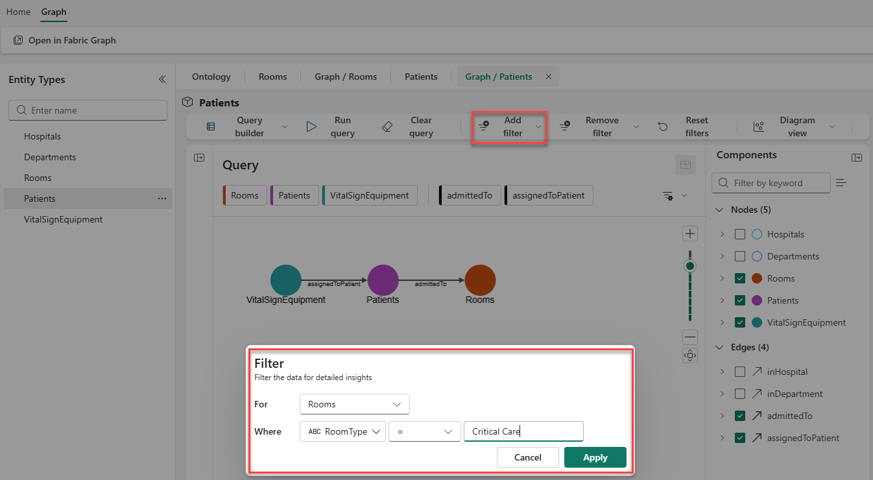The width and height of the screenshot is (873, 480).
Task: Check the Hospitals node checkbox
Action: 739,234
